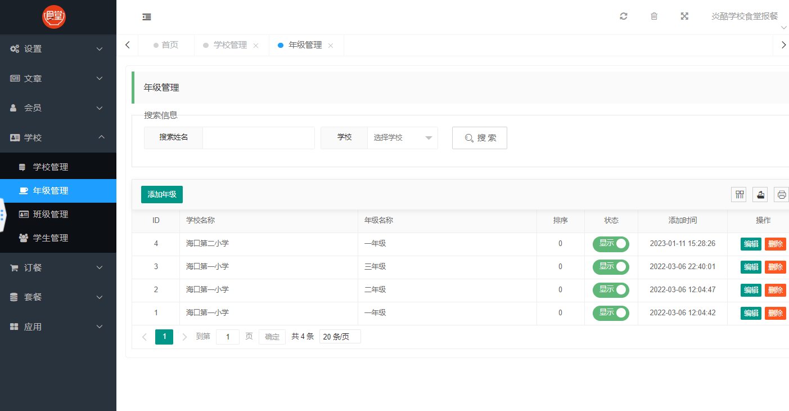Viewport: 789px width, 411px height.
Task: Close the 学校管理 tab
Action: (x=256, y=46)
